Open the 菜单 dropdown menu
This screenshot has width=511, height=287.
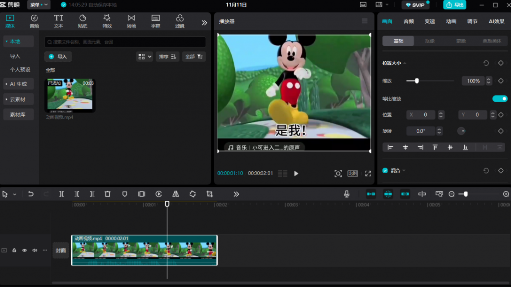(x=38, y=5)
